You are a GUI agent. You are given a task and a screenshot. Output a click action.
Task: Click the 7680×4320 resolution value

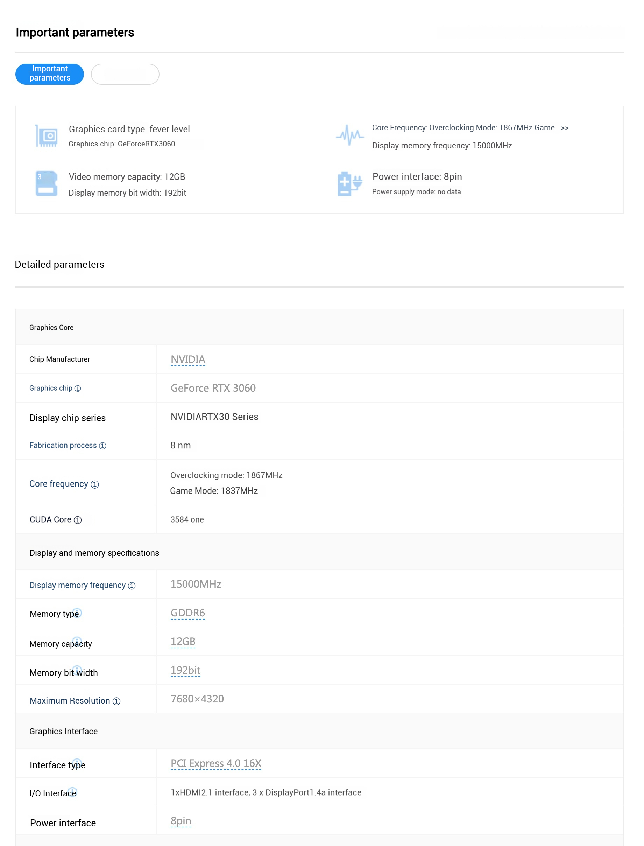click(197, 699)
